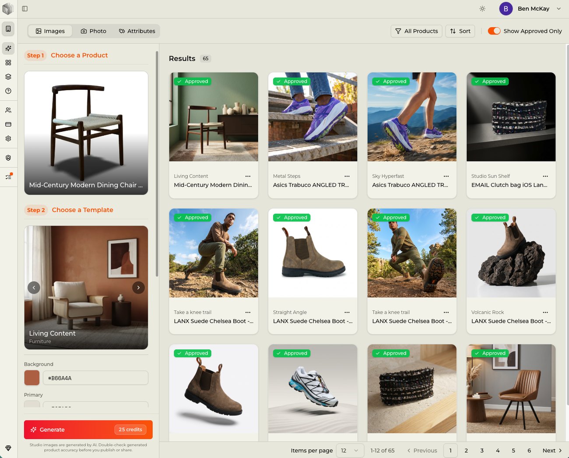
Task: Open options menu for Volcanic Rock card
Action: [545, 312]
